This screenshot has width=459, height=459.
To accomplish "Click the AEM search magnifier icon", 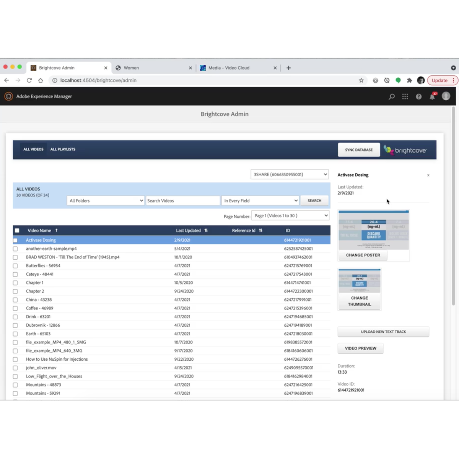I will pos(391,97).
